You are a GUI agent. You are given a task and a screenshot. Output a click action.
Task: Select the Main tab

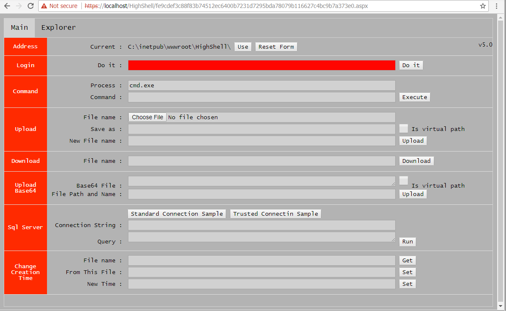pyautogui.click(x=19, y=27)
